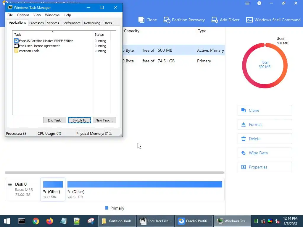Viewport: 303px width, 227px height.
Task: Open the Windows menu in Task Manager
Action: (x=52, y=15)
